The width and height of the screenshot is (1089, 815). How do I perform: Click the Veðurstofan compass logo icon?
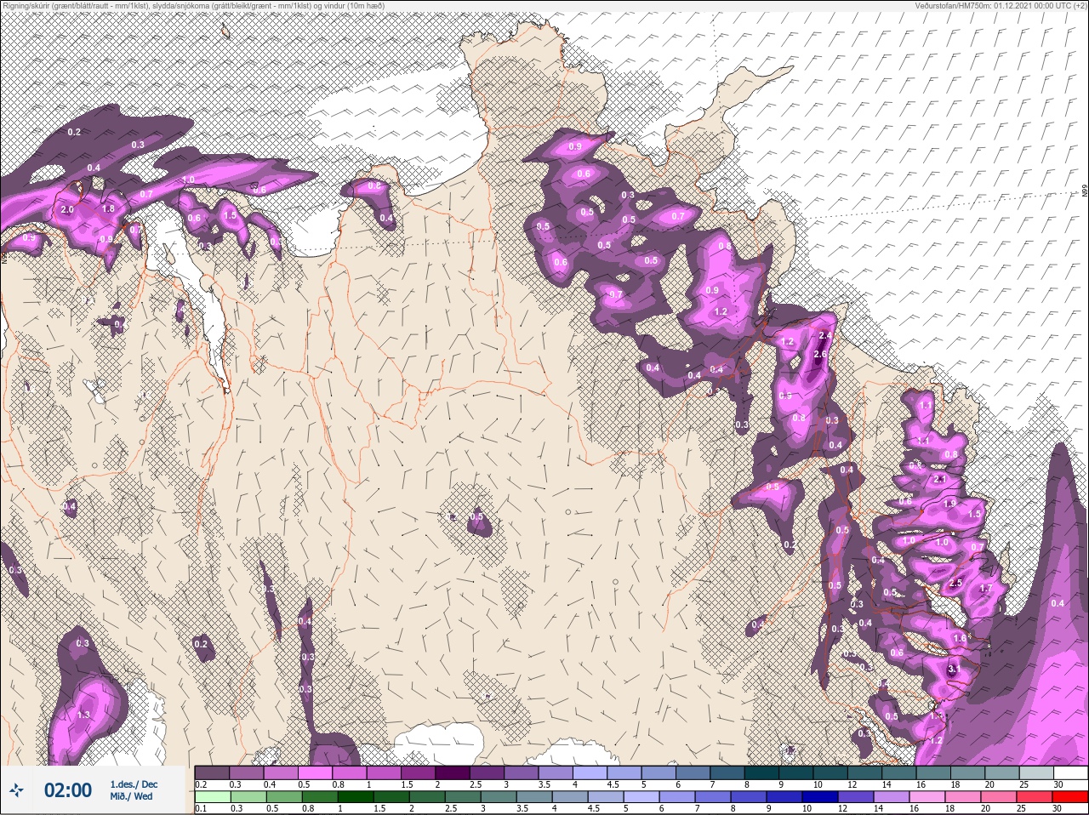coord(18,791)
